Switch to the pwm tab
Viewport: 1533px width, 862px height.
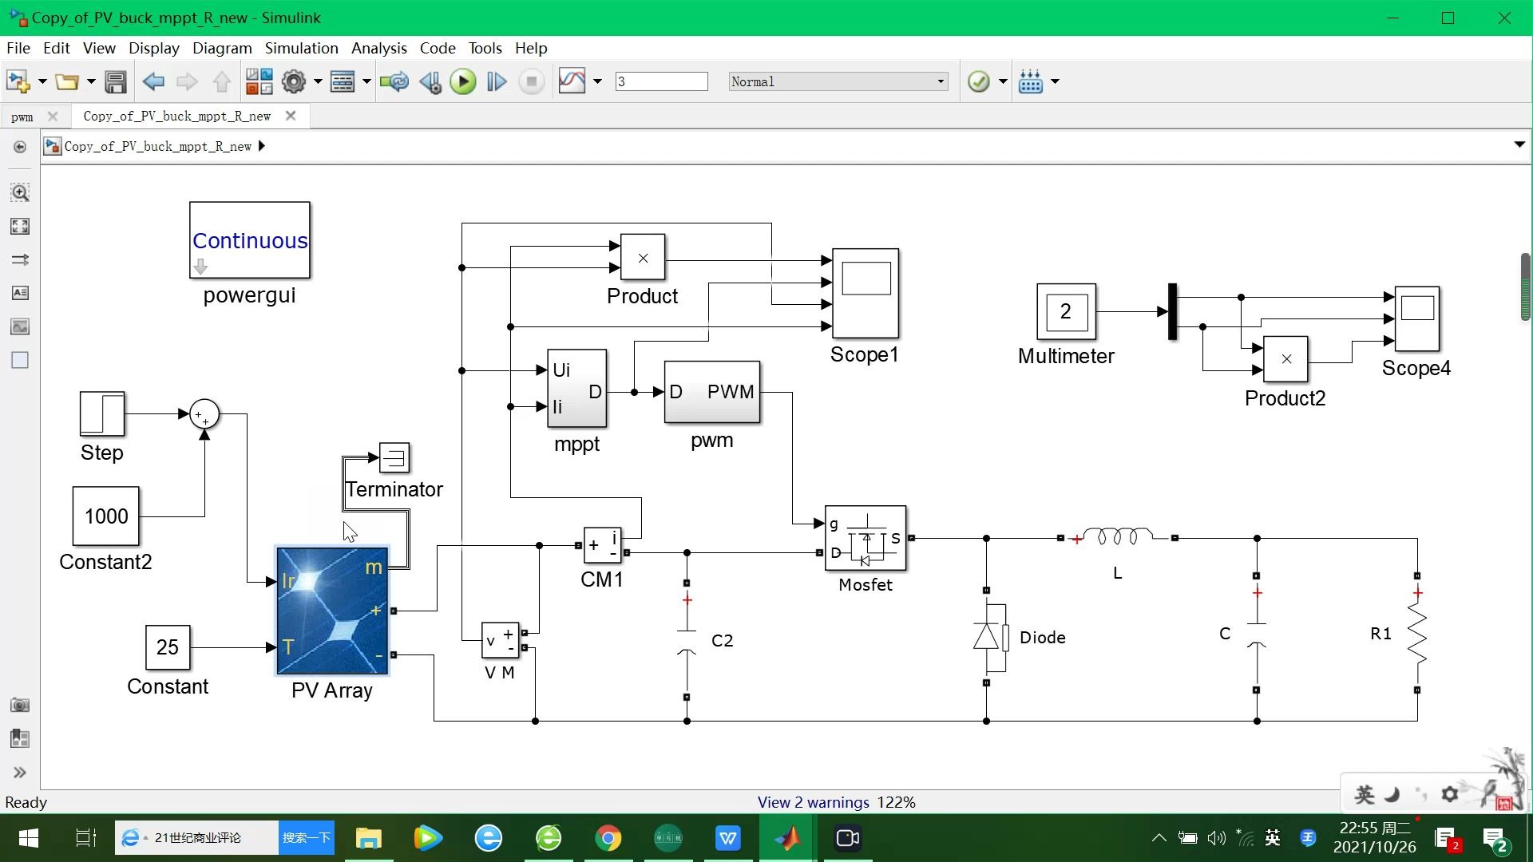pyautogui.click(x=22, y=117)
